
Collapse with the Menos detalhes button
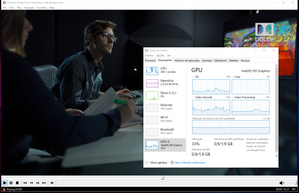click(x=156, y=163)
